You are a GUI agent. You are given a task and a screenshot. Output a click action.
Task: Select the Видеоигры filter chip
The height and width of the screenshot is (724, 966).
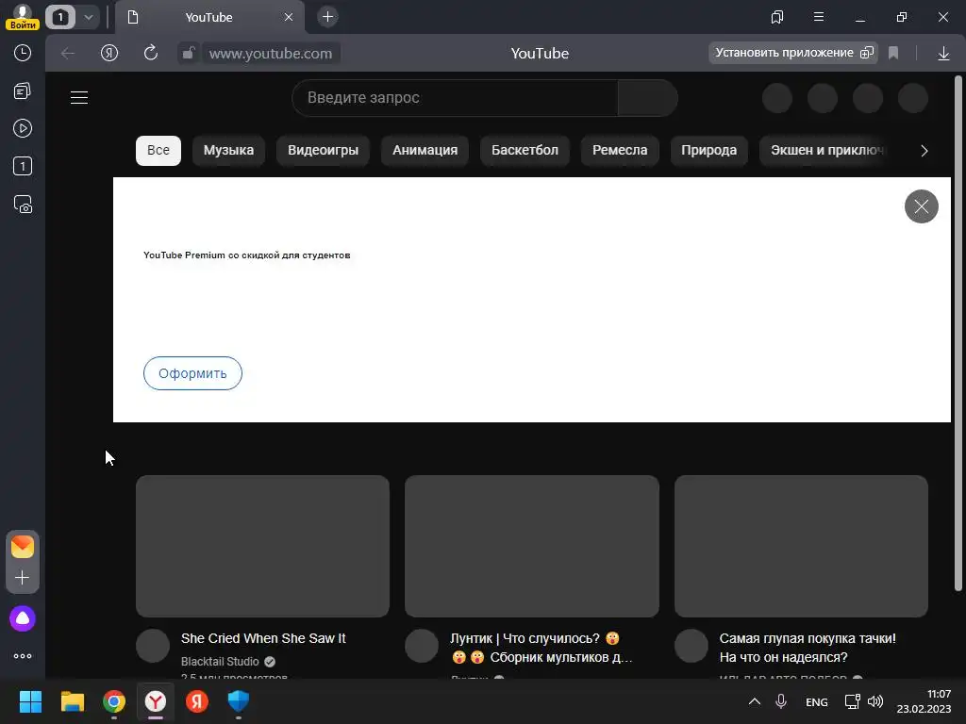[323, 150]
